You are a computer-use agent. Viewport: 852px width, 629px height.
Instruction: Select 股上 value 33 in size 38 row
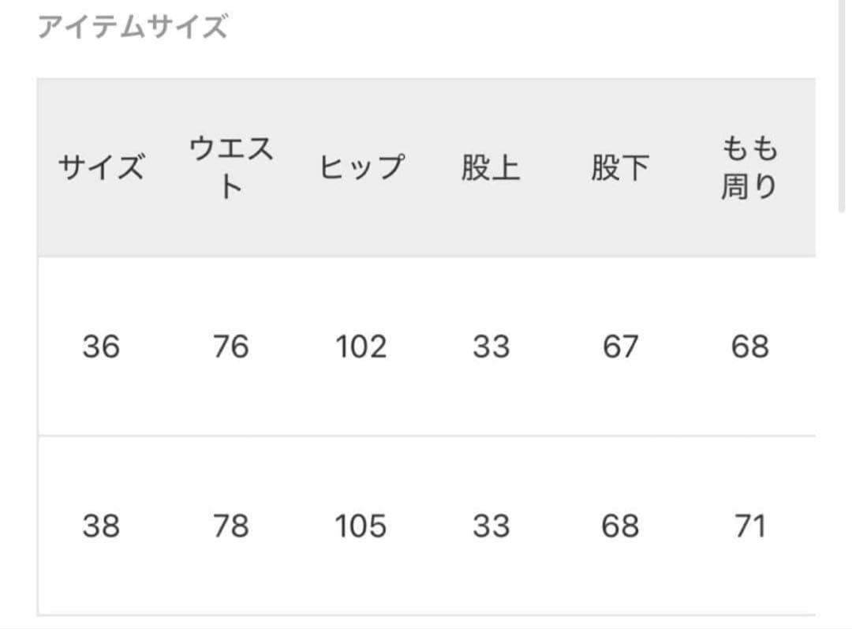point(491,526)
